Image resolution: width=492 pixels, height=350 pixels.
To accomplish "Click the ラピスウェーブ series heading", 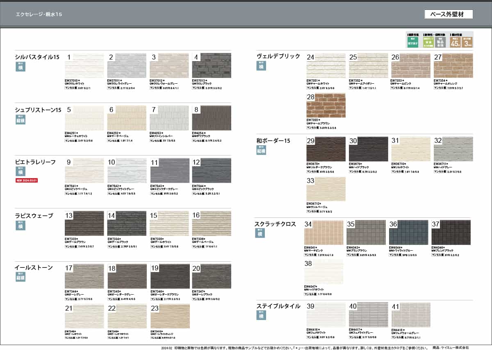I will pyautogui.click(x=34, y=215).
